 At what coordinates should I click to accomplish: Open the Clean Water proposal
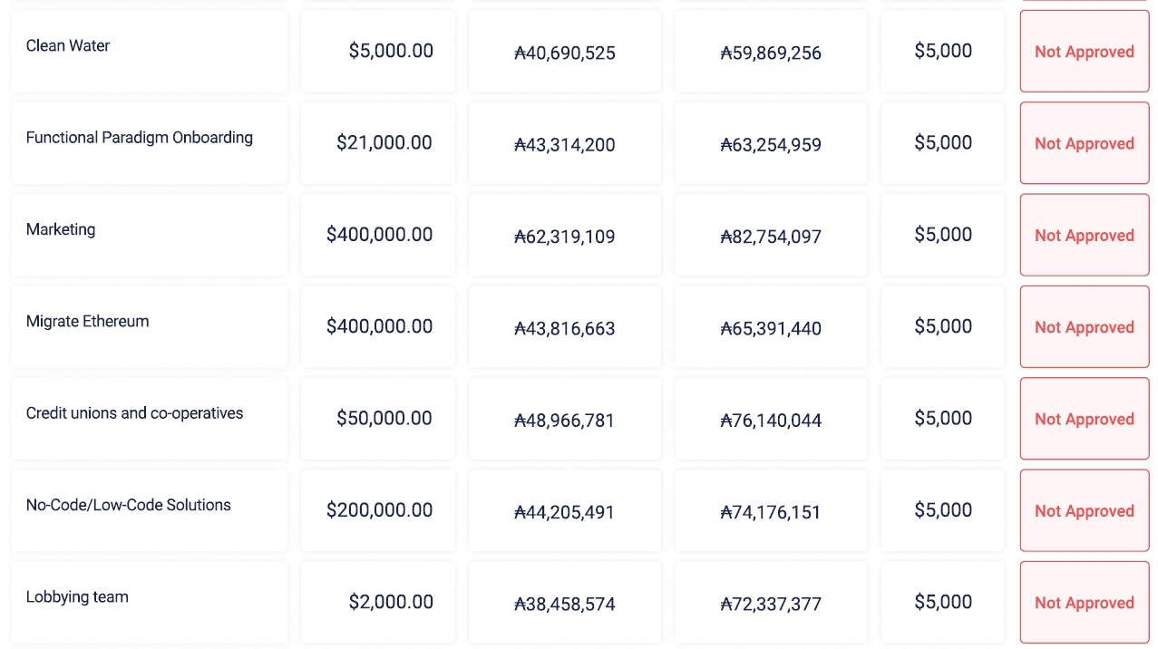coord(68,46)
